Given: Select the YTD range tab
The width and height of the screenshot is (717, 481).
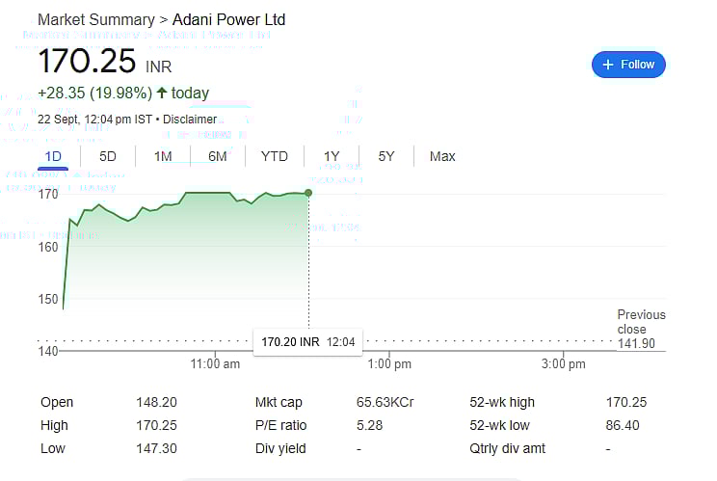Looking at the screenshot, I should point(275,156).
